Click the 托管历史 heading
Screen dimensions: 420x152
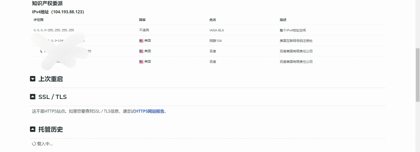51,129
